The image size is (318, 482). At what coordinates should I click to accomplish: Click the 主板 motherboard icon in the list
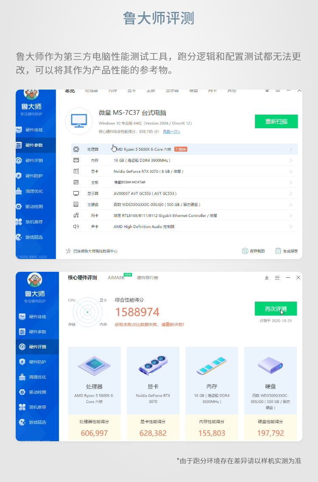[x=76, y=182]
